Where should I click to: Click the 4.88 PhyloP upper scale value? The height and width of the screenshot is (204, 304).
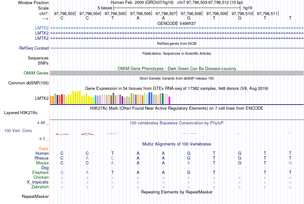(x=41, y=123)
